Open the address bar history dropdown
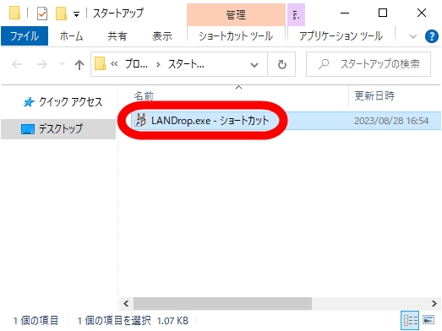The image size is (442, 331). tap(254, 64)
